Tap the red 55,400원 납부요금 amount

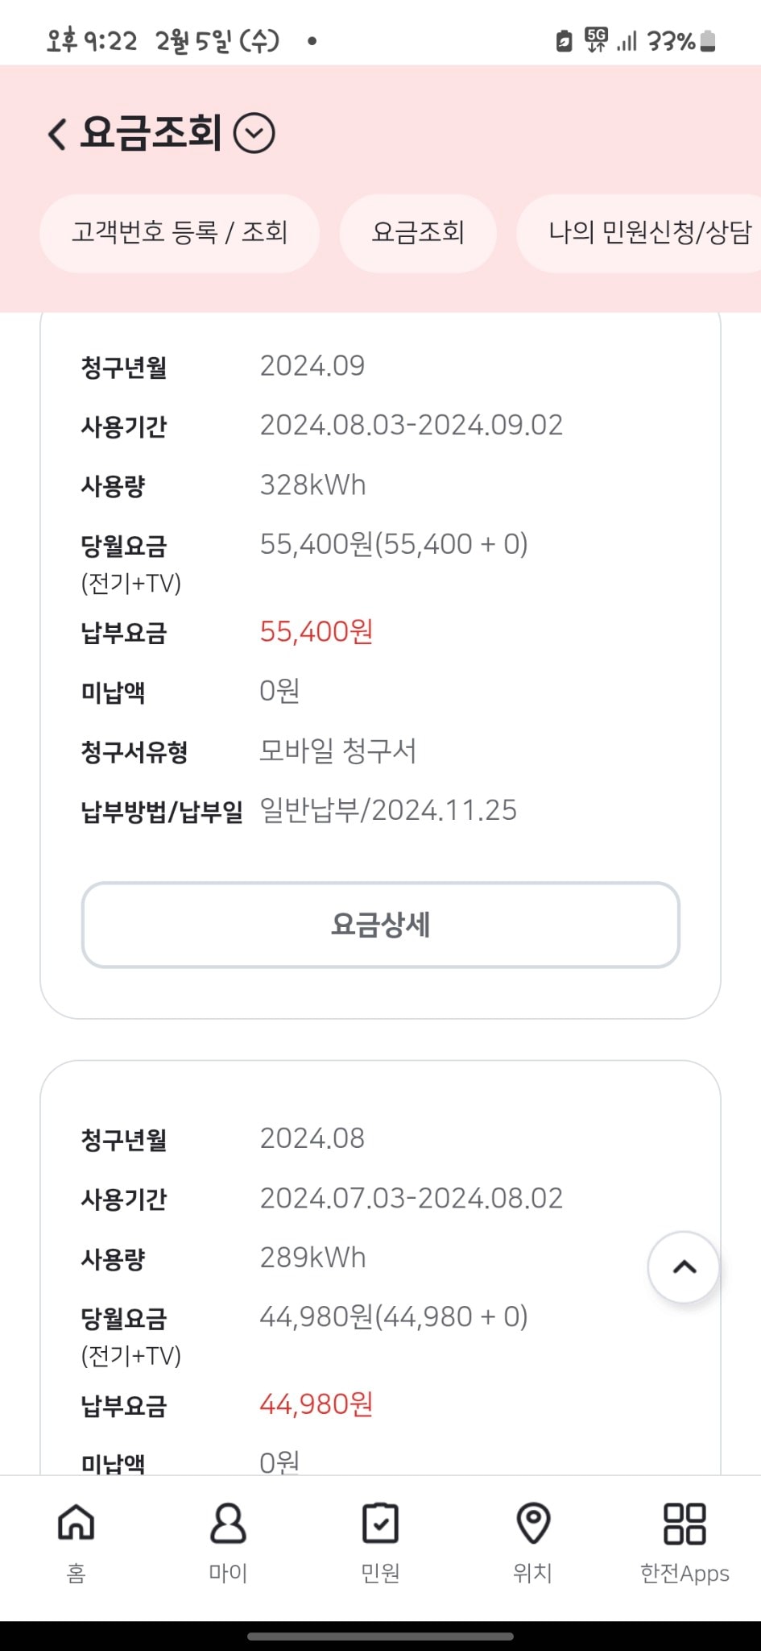316,632
